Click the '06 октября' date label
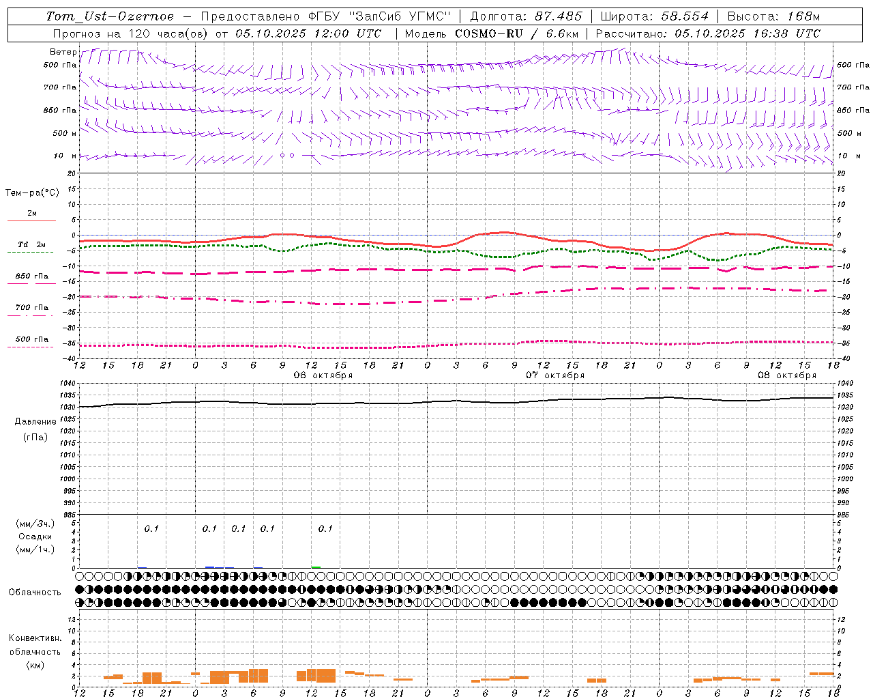 323,375
